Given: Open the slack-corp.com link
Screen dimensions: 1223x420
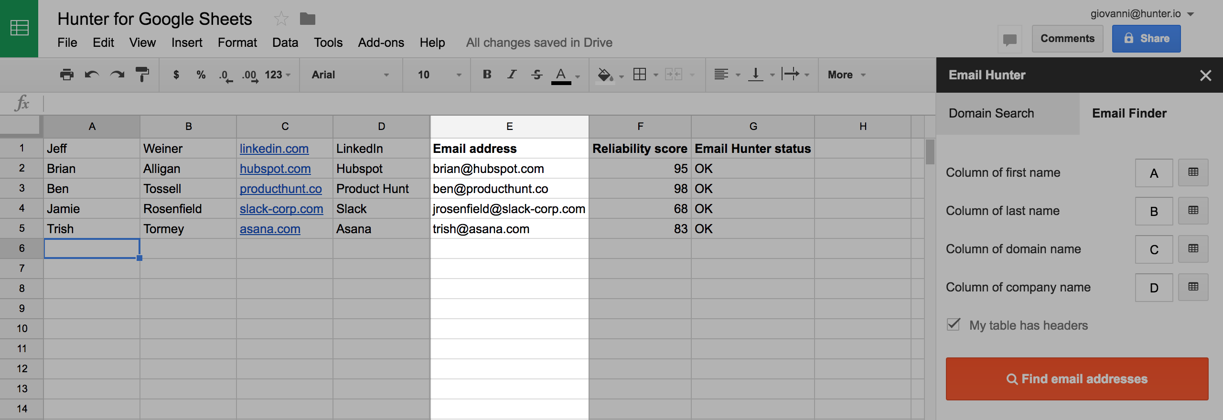Looking at the screenshot, I should [281, 209].
